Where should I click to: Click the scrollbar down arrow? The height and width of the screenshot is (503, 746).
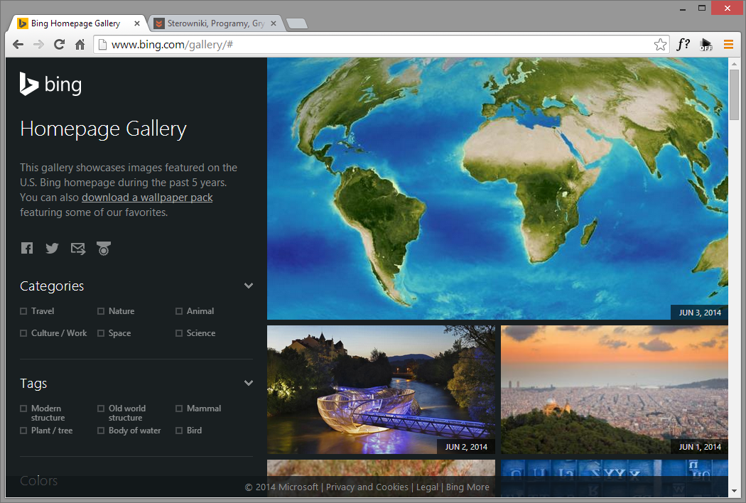734,491
